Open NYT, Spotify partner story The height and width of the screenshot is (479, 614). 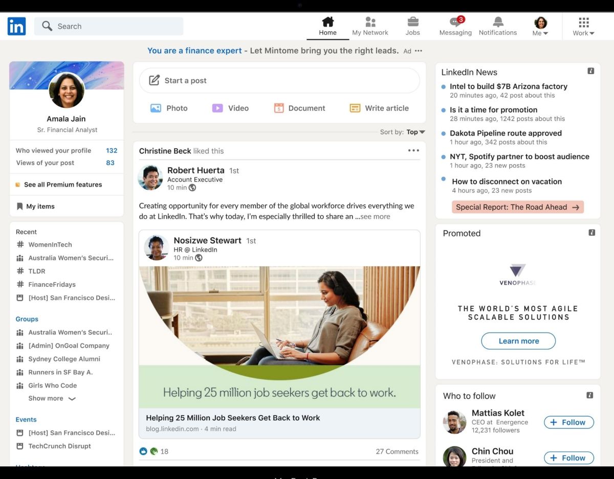[519, 156]
